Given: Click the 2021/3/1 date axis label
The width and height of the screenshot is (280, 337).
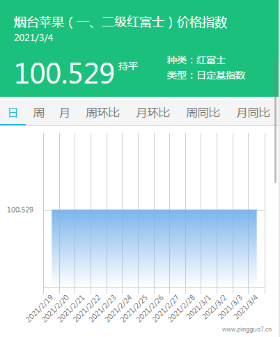Looking at the screenshot, I should pyautogui.click(x=199, y=307).
